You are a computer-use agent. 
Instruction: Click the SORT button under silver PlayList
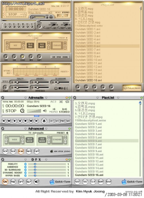101,182
